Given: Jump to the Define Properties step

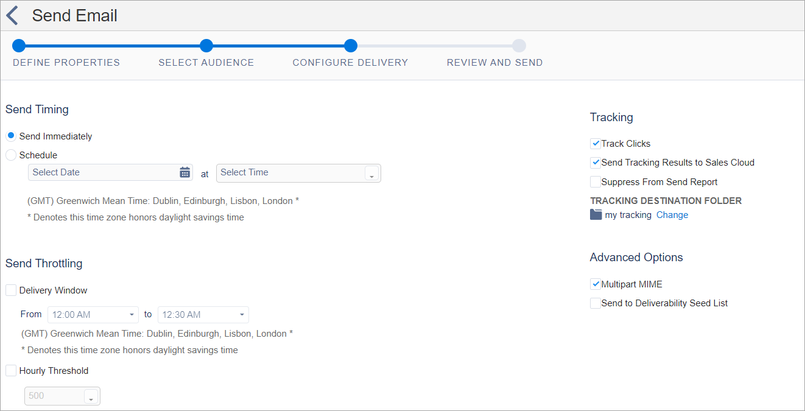Looking at the screenshot, I should 66,62.
